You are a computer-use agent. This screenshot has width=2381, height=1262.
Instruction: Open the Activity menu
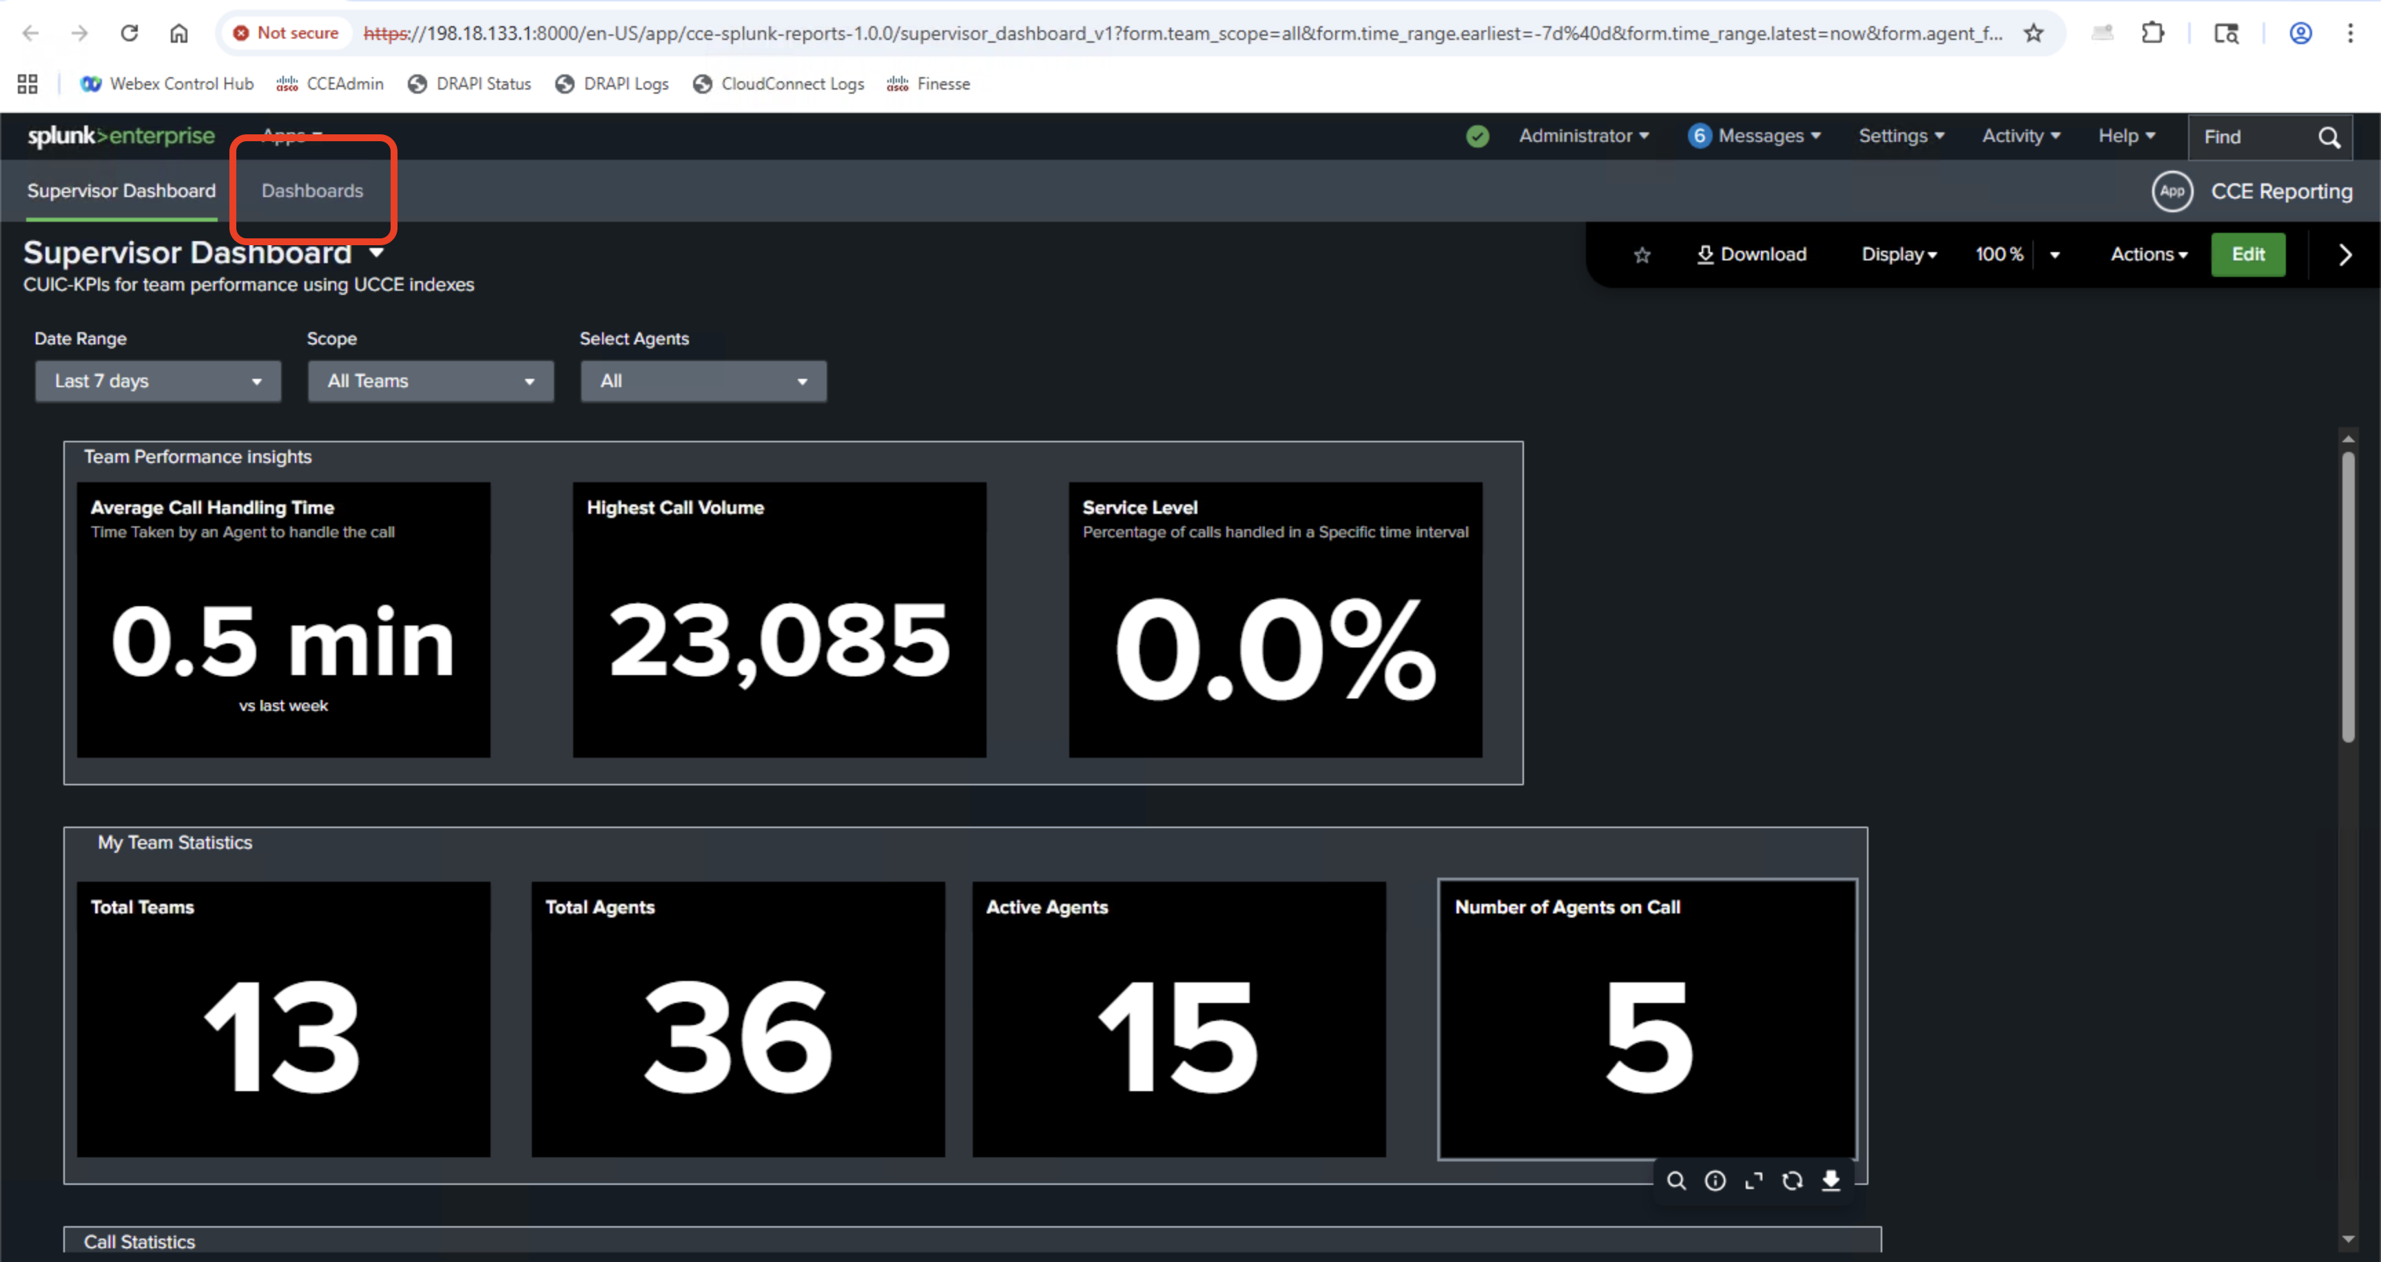(x=2021, y=136)
